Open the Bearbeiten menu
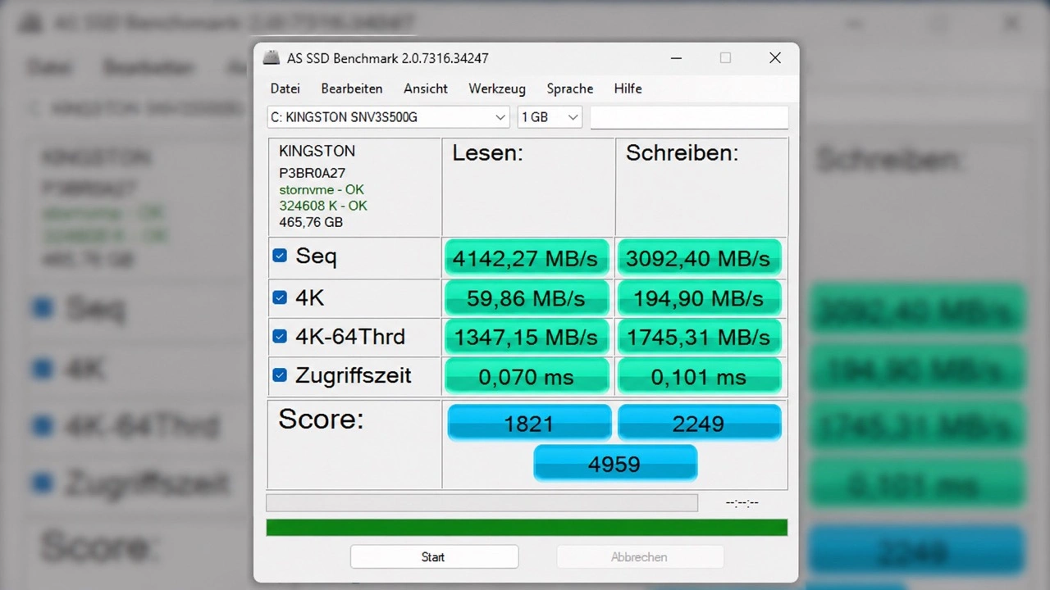Image resolution: width=1050 pixels, height=590 pixels. tap(352, 88)
